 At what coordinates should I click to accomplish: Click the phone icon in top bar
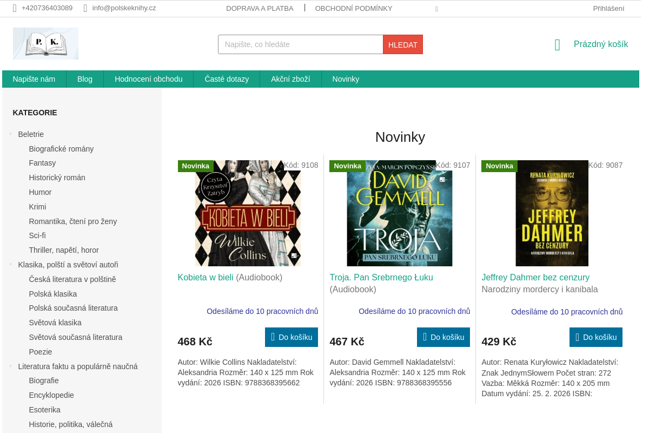[x=15, y=8]
